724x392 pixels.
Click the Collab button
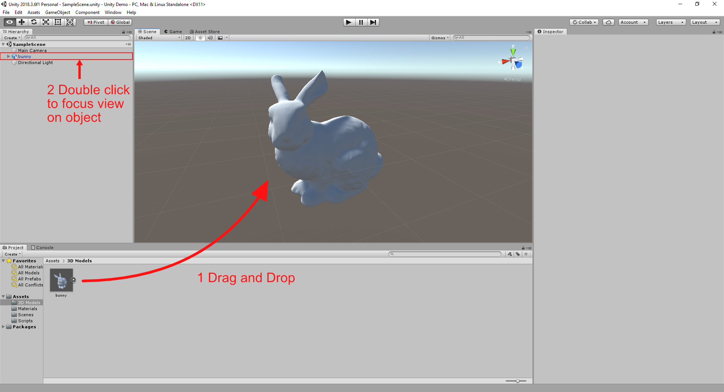(584, 22)
